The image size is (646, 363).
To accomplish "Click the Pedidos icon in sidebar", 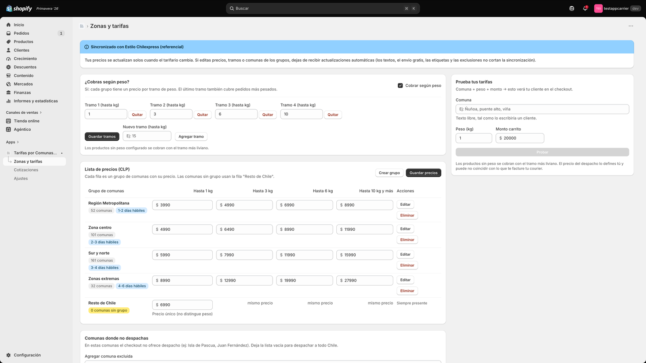I will pyautogui.click(x=8, y=33).
